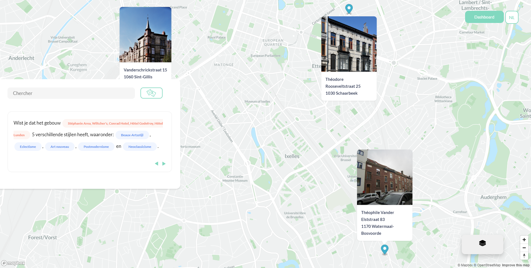Click the Constantin Meunier Museum label

[x=235, y=179]
